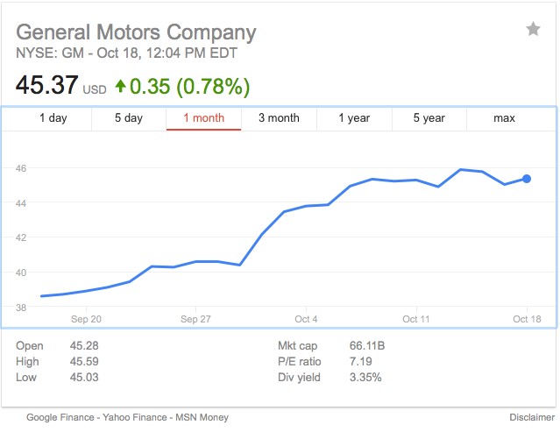Click the Sep 27 axis label
Image resolution: width=560 pixels, height=432 pixels.
[x=195, y=319]
